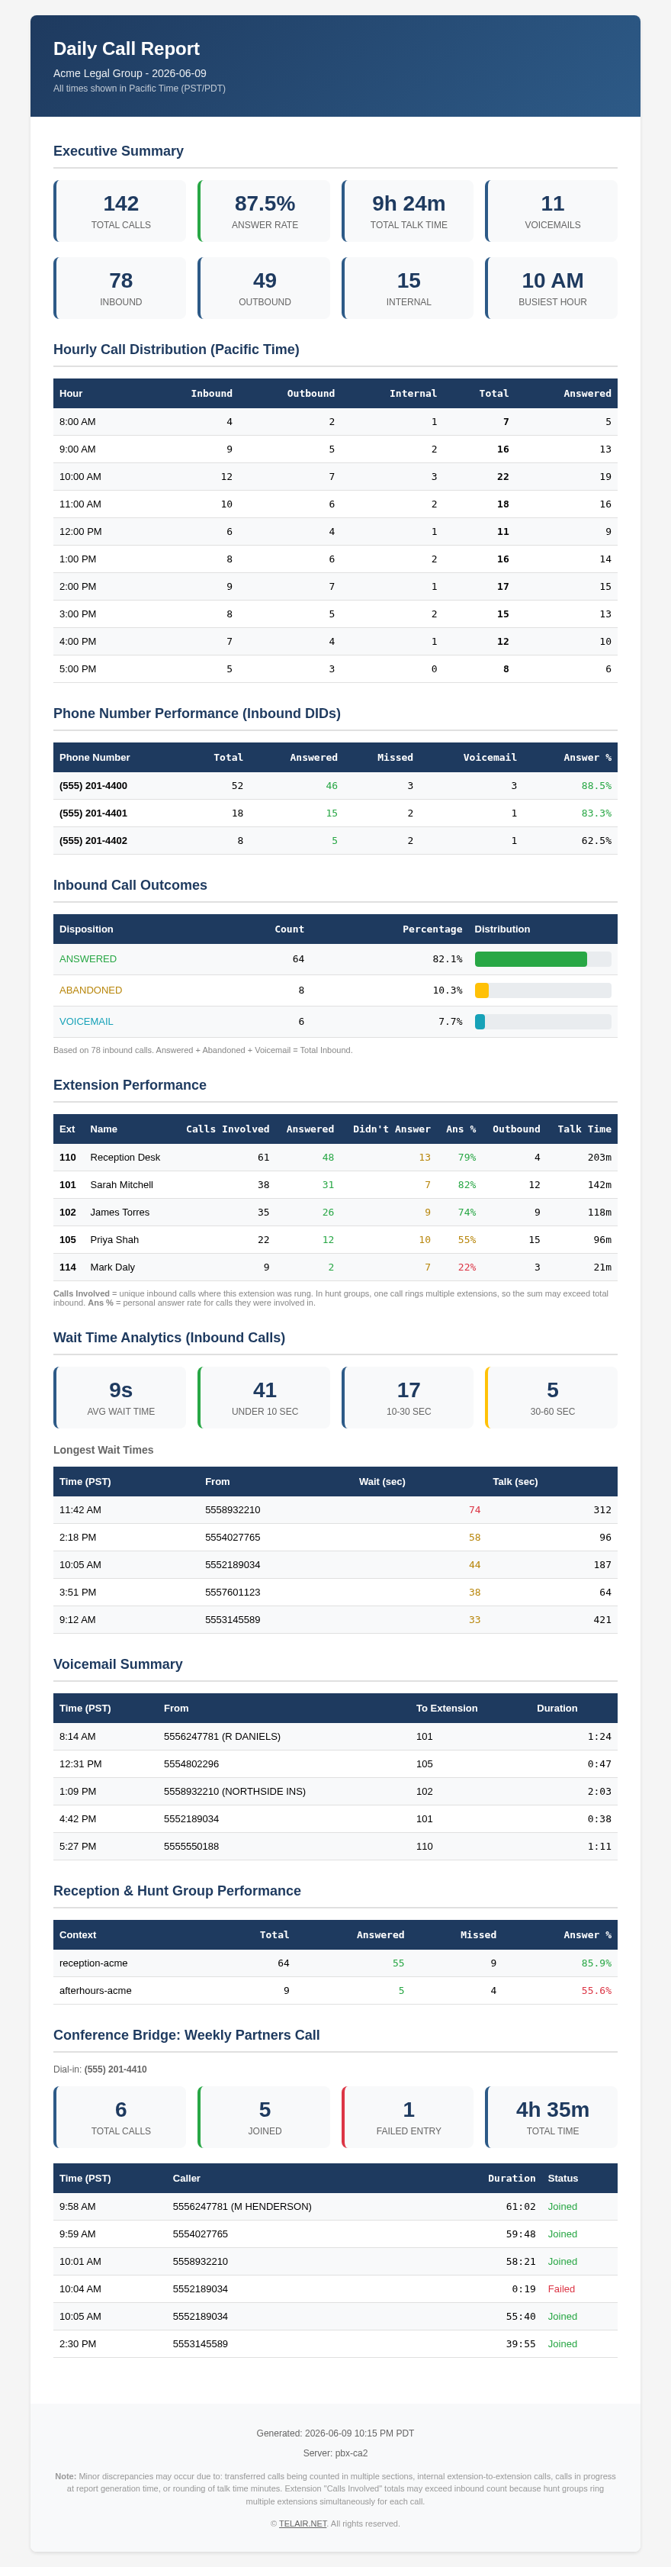Image resolution: width=671 pixels, height=2567 pixels.
Task: Click the 11 Voicemails summary card
Action: point(551,211)
